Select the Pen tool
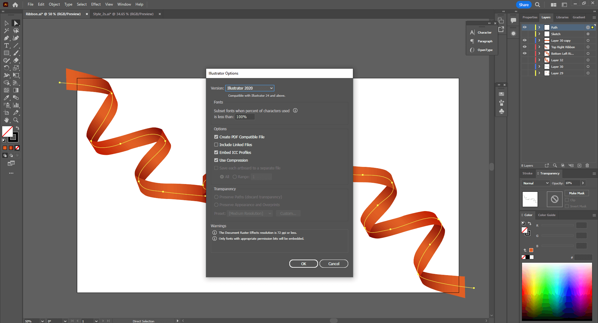 click(x=7, y=38)
